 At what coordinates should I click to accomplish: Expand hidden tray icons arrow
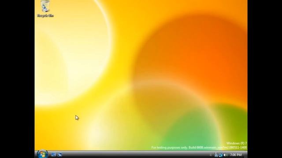click(x=211, y=155)
